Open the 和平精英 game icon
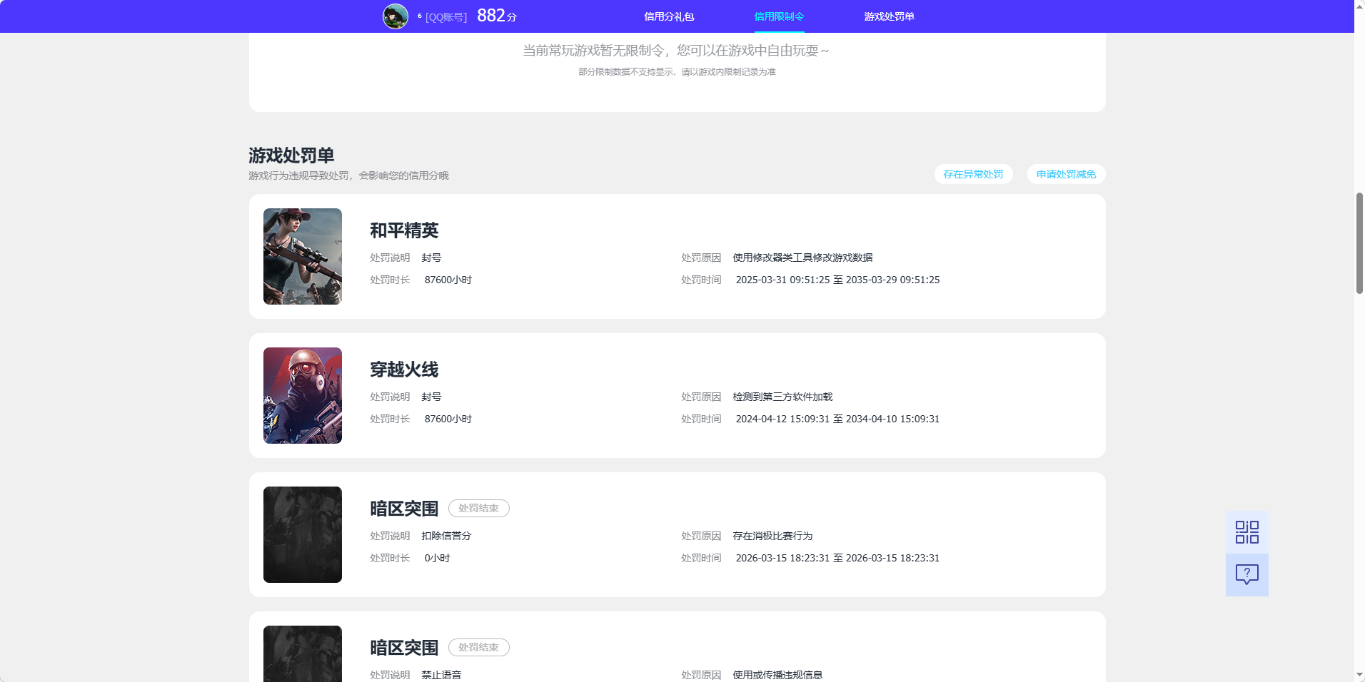 pos(302,255)
